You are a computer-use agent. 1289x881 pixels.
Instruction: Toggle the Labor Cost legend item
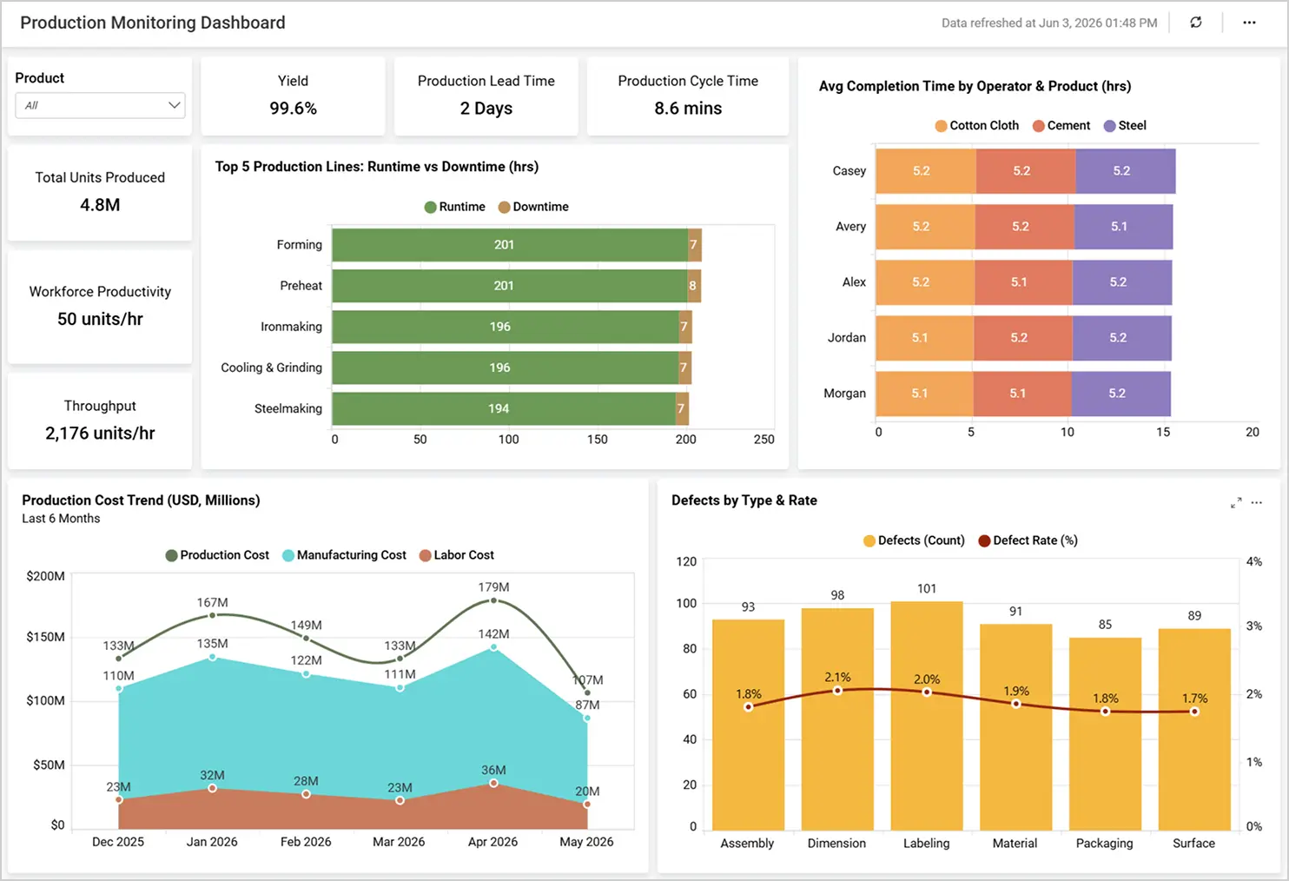(456, 555)
